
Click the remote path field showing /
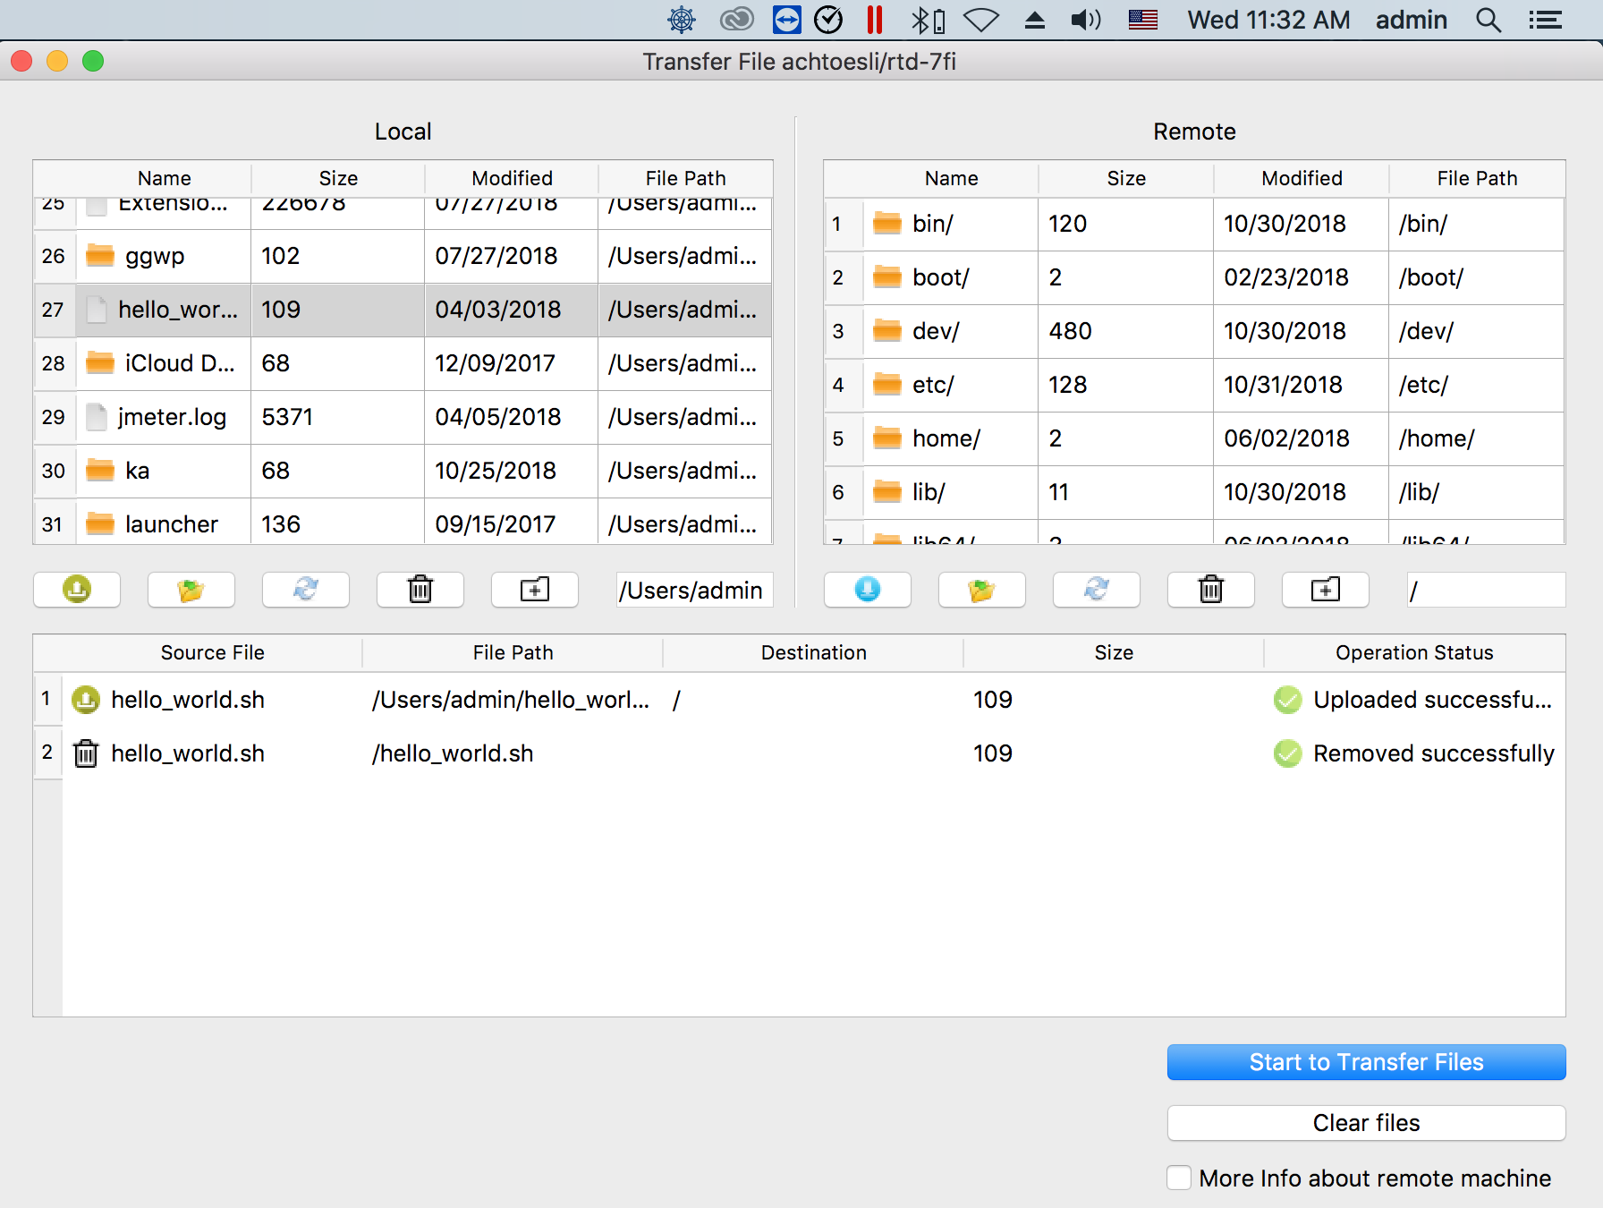coord(1485,590)
